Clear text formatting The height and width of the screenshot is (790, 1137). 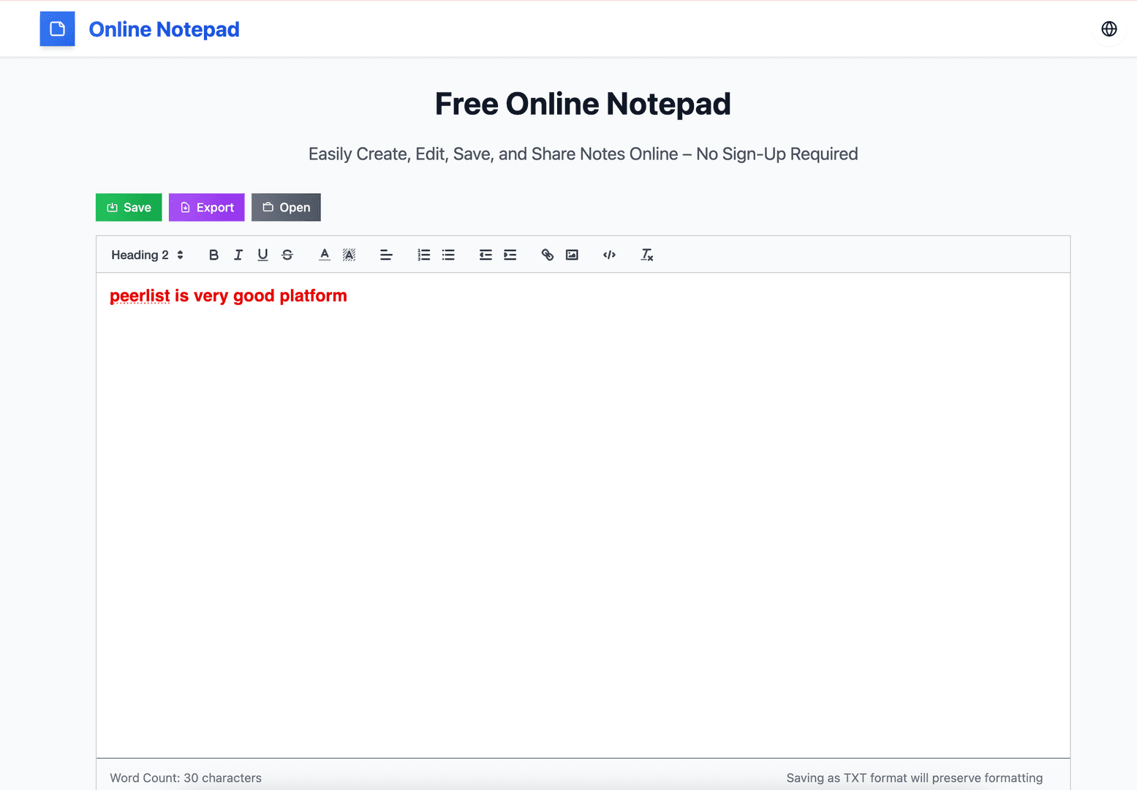point(646,255)
